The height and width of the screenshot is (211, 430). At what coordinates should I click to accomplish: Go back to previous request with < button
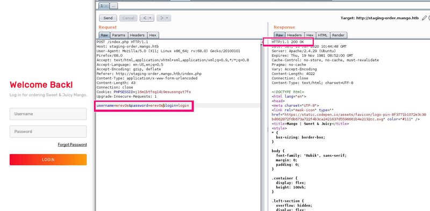(145, 18)
